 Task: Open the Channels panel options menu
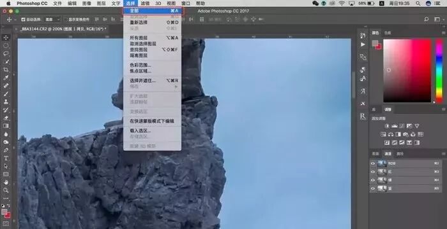444,154
